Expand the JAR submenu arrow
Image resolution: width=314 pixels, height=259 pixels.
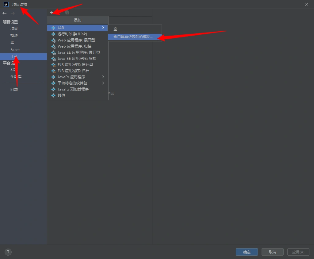[x=103, y=28]
